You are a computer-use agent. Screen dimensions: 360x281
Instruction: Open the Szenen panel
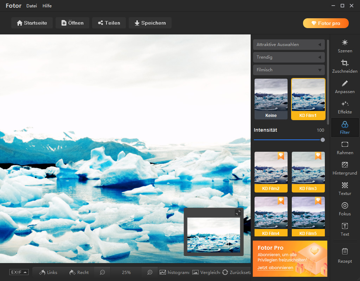345,47
